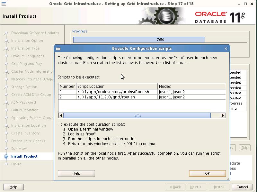Image resolution: width=257 pixels, height=192 pixels.
Task: Select Installation Type step
Action: [25, 48]
